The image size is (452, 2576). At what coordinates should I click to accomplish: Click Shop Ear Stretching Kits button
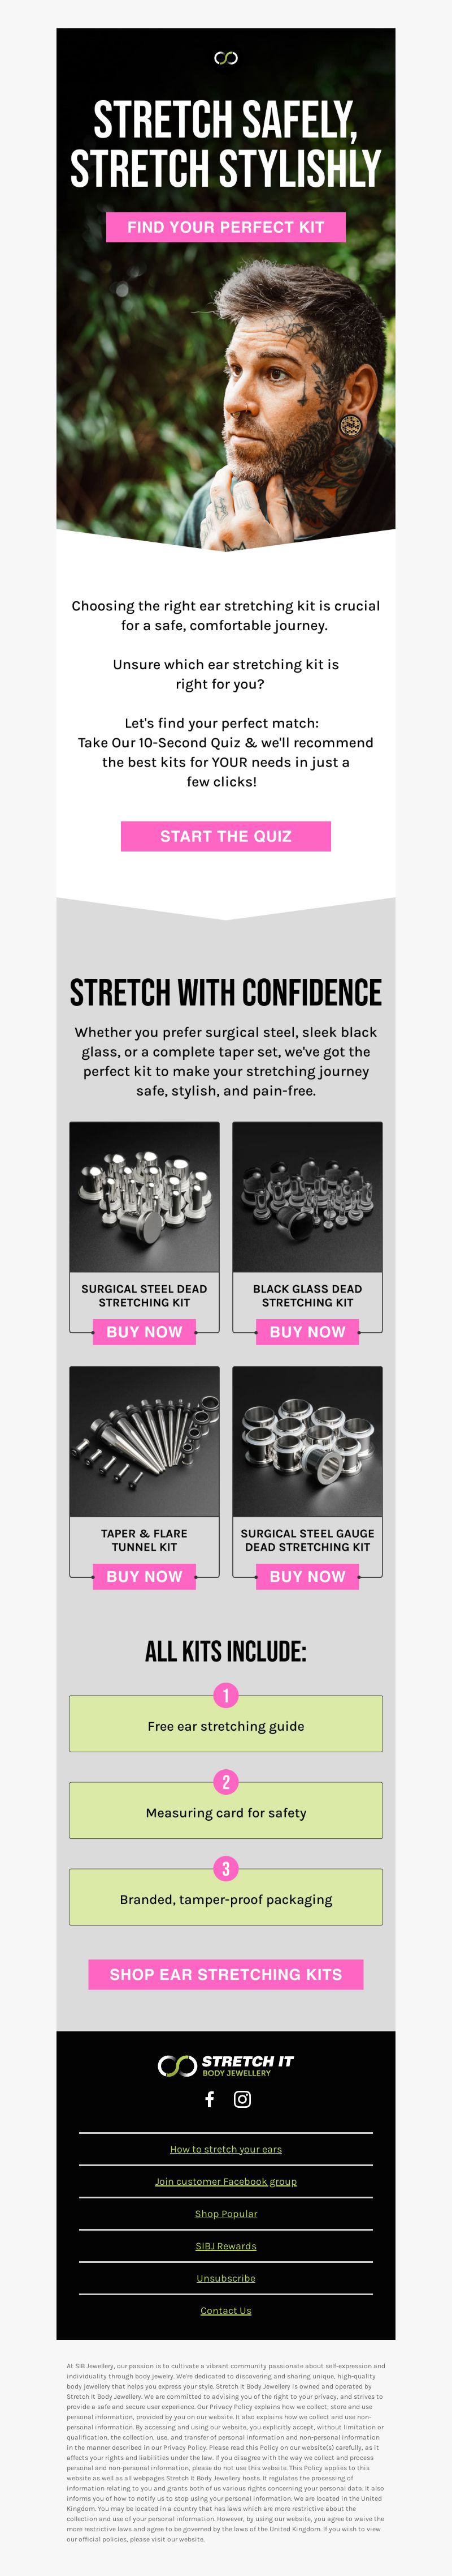point(225,1974)
